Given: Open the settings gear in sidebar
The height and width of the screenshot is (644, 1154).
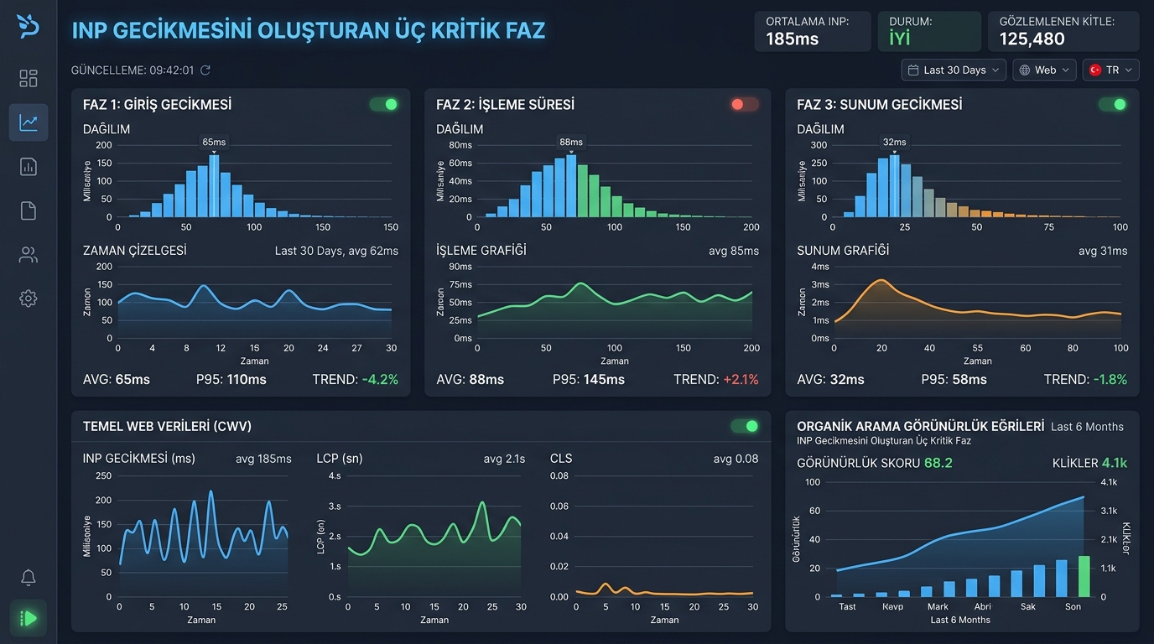Looking at the screenshot, I should [29, 299].
